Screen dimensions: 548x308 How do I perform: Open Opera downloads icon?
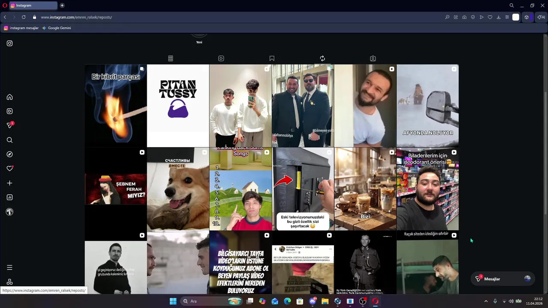click(499, 17)
